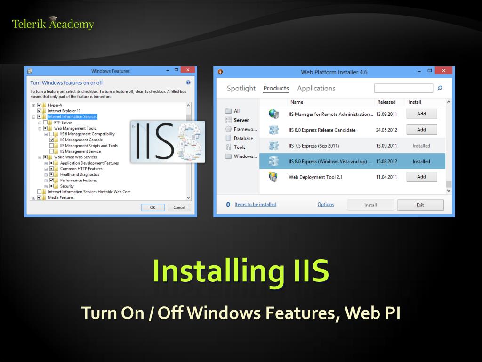Expand the IIS 6 Management Compatibility node
The image size is (482, 362).
(x=46, y=134)
